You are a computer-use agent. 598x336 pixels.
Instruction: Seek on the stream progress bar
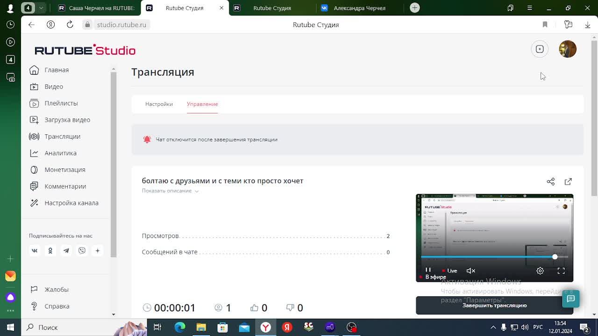click(x=494, y=257)
